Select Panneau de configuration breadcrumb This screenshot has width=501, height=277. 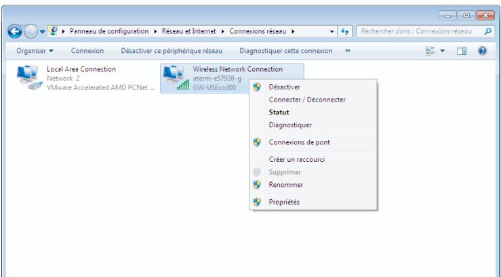coord(109,31)
